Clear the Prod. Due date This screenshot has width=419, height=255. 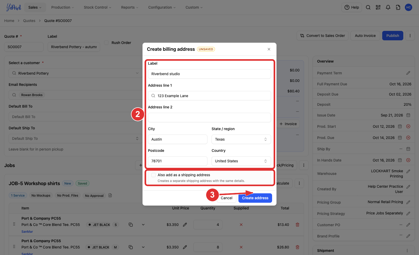(408, 138)
